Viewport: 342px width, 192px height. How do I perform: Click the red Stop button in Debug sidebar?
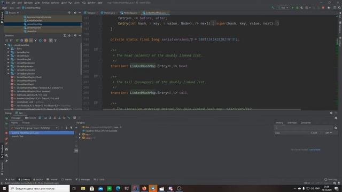[6, 133]
